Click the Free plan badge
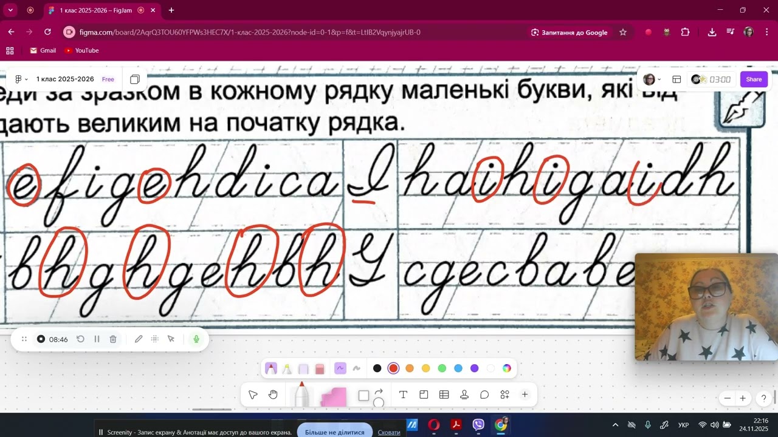Image resolution: width=778 pixels, height=437 pixels. [x=108, y=80]
